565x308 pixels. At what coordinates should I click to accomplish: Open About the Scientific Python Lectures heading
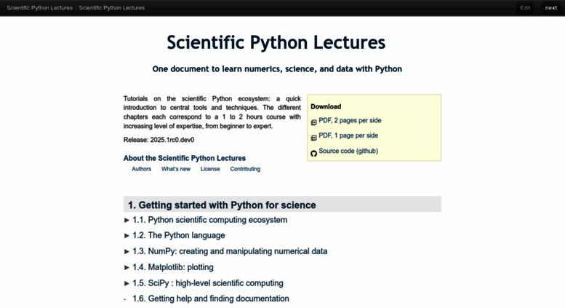[185, 158]
